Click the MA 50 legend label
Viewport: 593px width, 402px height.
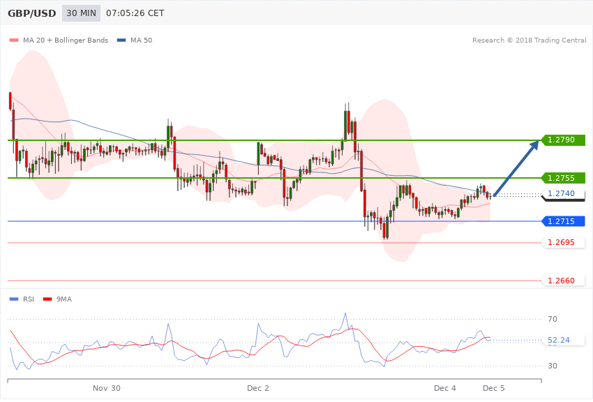tap(141, 40)
